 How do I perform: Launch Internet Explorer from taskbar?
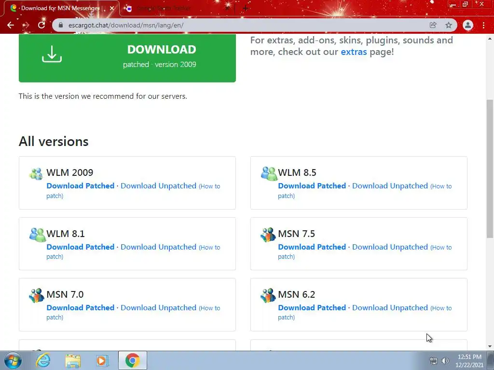point(43,360)
